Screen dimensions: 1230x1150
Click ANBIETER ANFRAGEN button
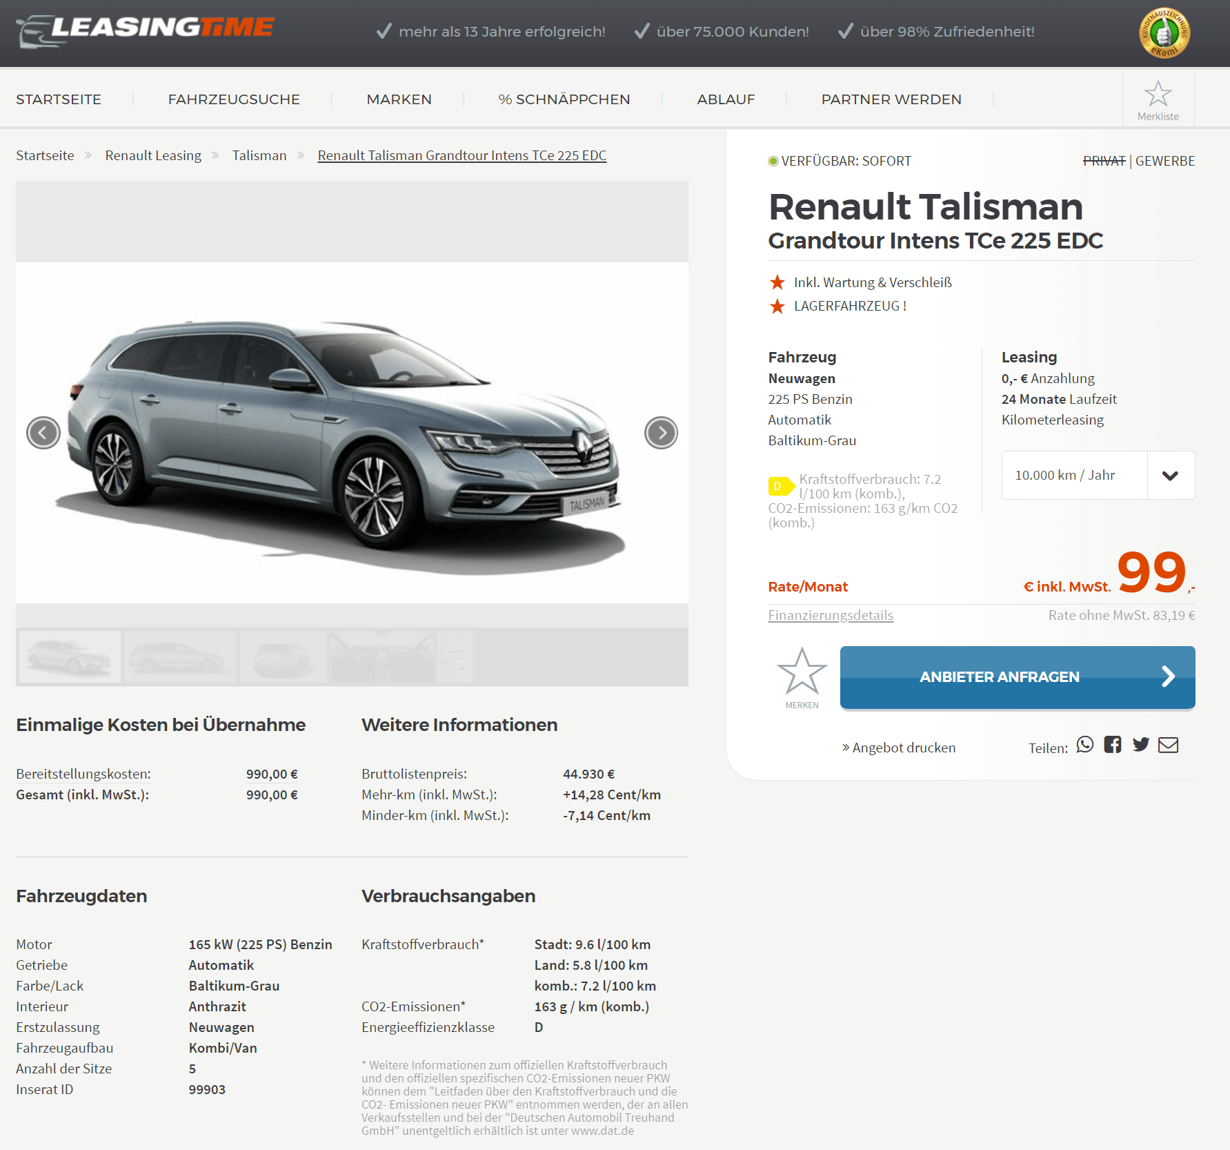click(1018, 677)
